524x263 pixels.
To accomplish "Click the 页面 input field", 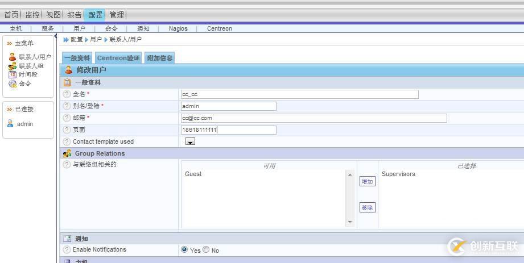I will tap(229, 130).
